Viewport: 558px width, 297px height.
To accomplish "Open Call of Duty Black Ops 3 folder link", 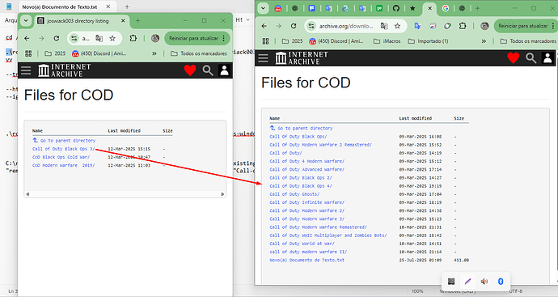I will tap(63, 149).
